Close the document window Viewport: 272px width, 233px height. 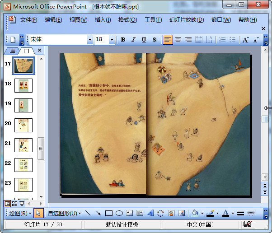click(263, 28)
